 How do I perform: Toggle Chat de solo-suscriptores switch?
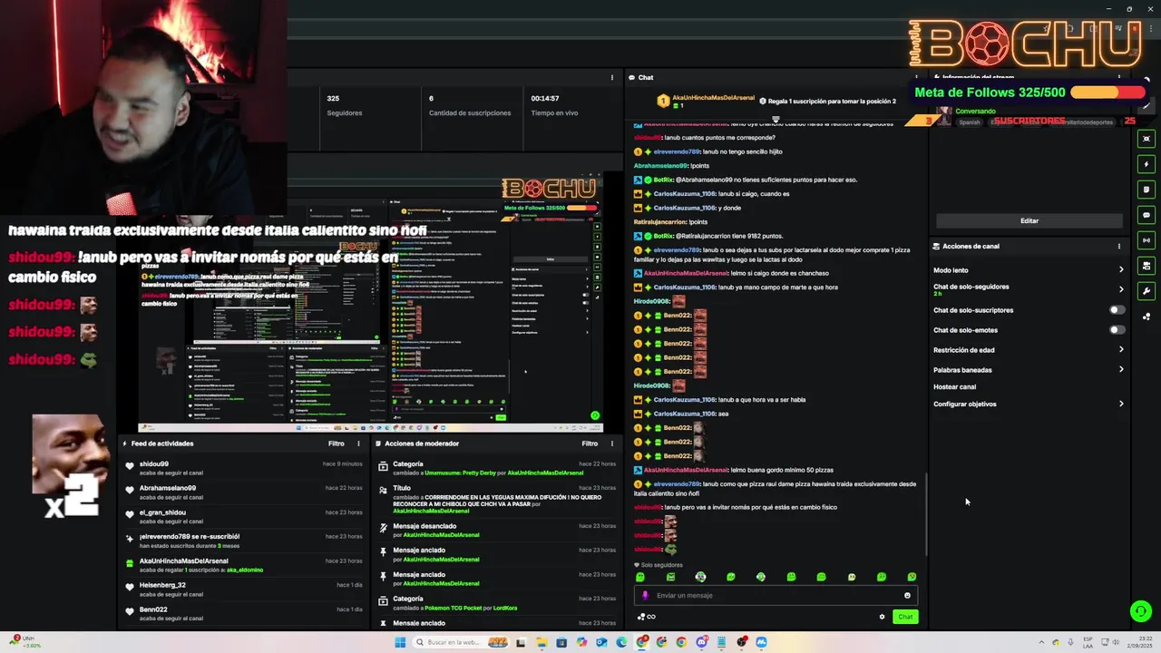1117,310
